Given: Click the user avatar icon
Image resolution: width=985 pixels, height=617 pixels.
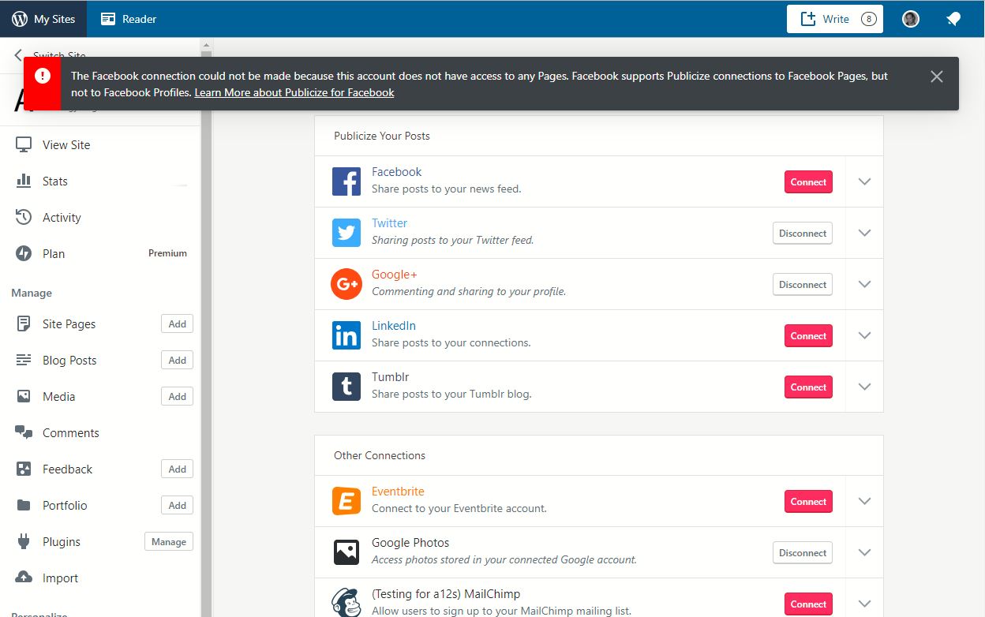Looking at the screenshot, I should pos(911,19).
